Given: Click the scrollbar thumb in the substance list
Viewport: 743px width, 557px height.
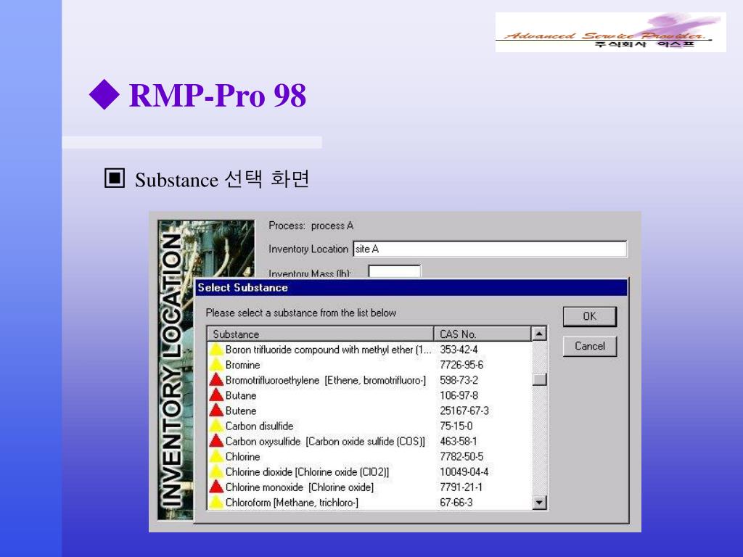Looking at the screenshot, I should point(539,379).
